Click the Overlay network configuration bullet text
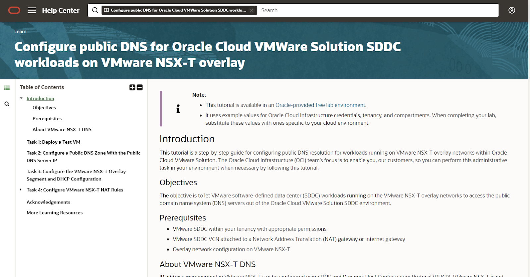The height and width of the screenshot is (277, 530). (x=231, y=250)
